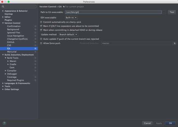The height and width of the screenshot is (127, 178).
Task: Open the SSH executable Built-in dropdown
Action: tap(71, 18)
